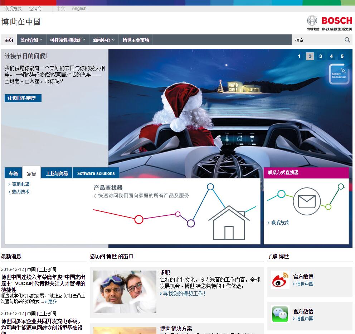Open the official WeChat icon

point(280,314)
